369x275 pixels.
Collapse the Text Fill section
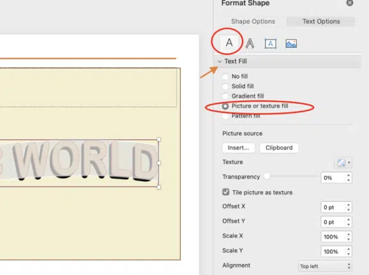[220, 61]
